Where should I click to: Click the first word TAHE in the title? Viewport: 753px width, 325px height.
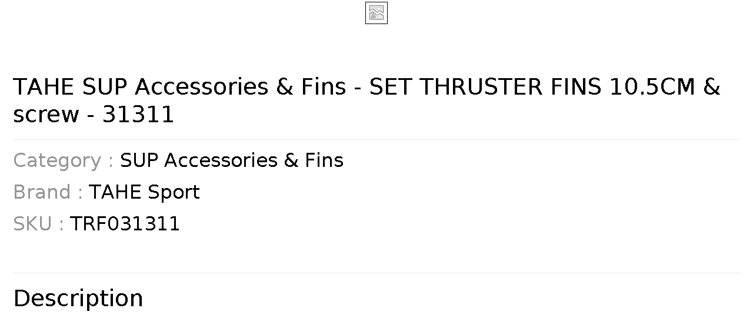pyautogui.click(x=44, y=87)
